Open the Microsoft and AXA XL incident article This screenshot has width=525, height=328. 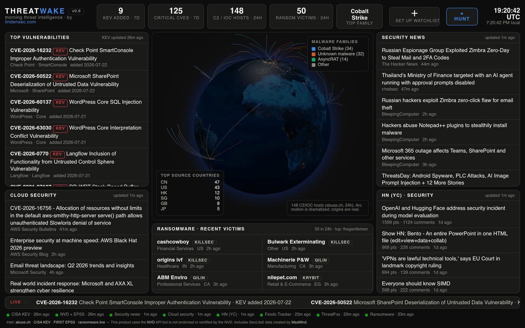[x=76, y=286]
